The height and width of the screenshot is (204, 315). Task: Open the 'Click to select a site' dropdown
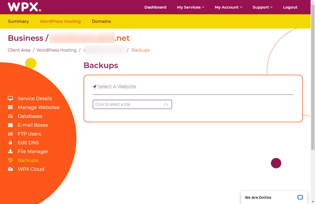click(132, 104)
